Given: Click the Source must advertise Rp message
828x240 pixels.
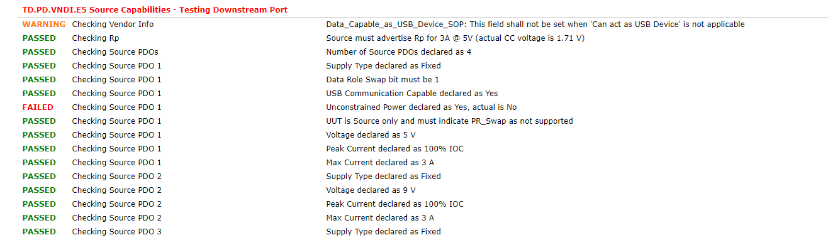Looking at the screenshot, I should coord(456,38).
